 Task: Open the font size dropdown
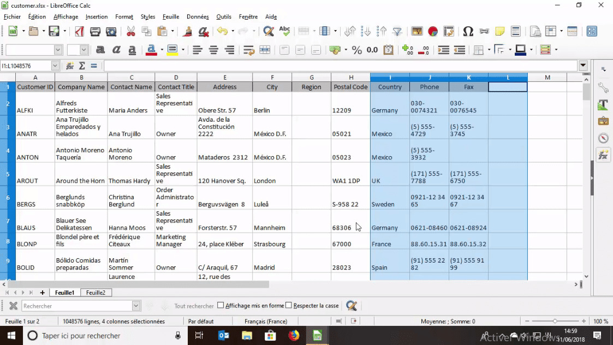click(x=84, y=50)
